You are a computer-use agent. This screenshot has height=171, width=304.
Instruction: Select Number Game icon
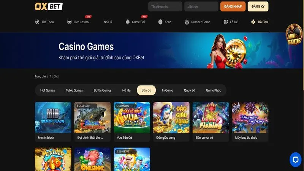coord(187,22)
